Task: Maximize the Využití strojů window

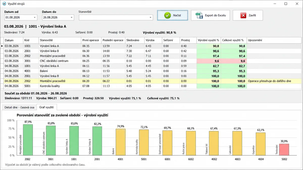Action: pyautogui.click(x=286, y=4)
